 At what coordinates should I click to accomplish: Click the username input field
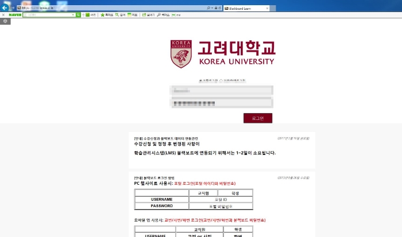[x=222, y=90]
